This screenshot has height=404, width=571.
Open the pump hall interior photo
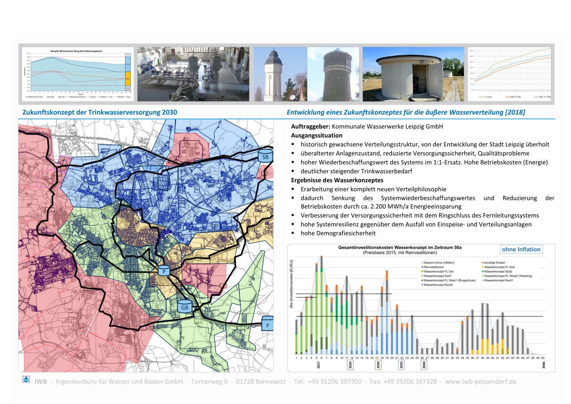point(193,74)
